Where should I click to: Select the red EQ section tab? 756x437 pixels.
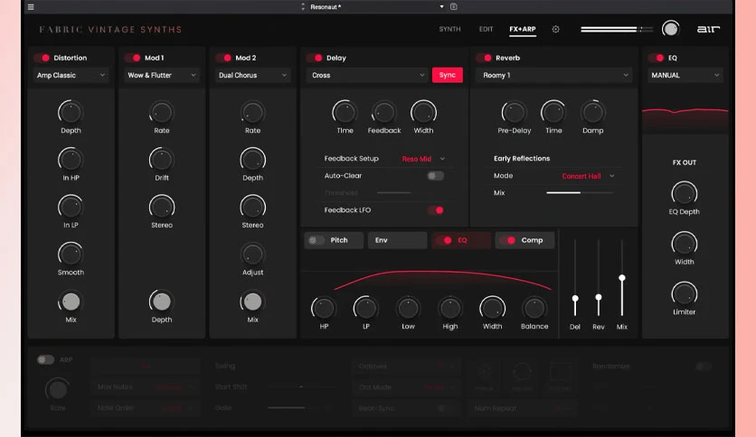click(461, 240)
